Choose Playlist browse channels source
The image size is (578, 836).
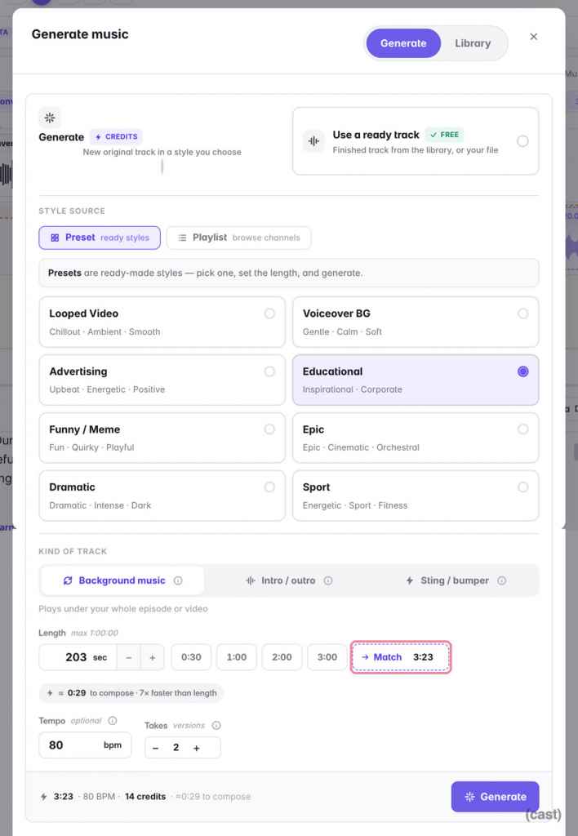tap(239, 238)
